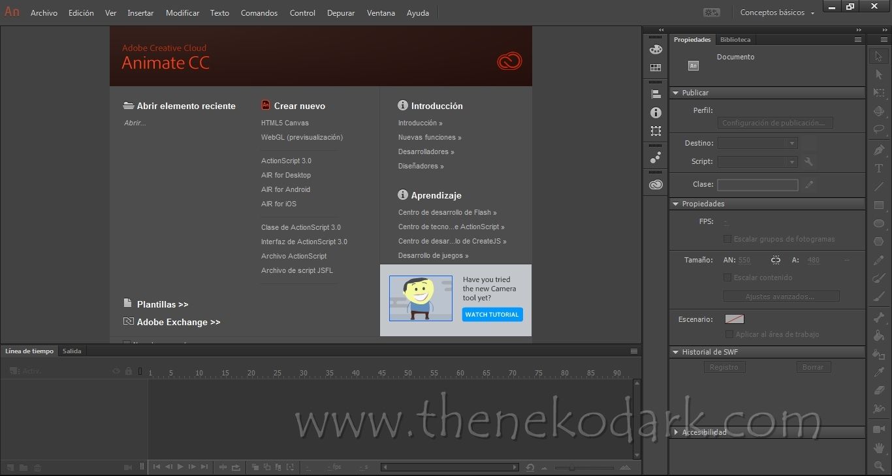Screen dimensions: 892x476
Task: Switch to the Biblioteca tab
Action: (735, 40)
